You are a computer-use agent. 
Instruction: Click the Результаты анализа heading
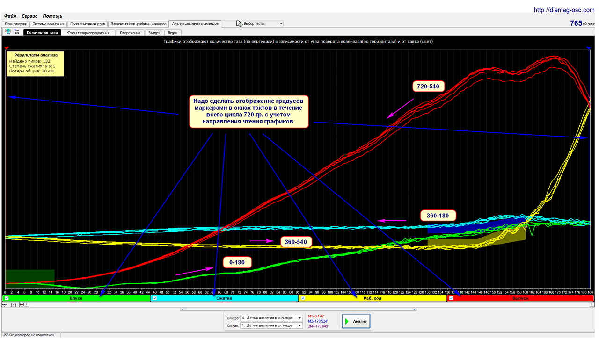tap(36, 55)
